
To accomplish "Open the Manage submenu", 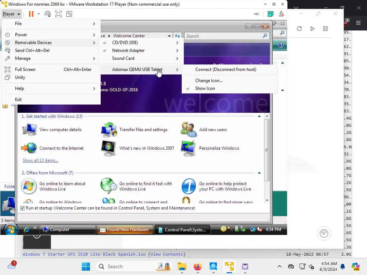I will 52,58.
